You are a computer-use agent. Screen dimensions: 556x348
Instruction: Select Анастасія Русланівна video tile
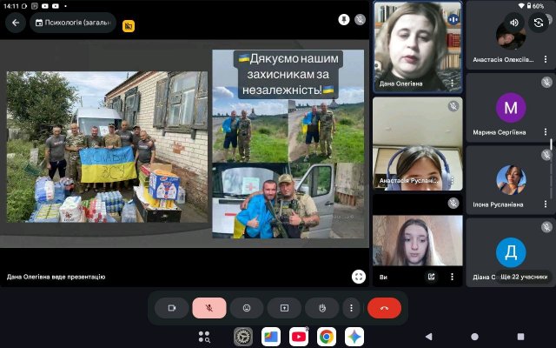click(x=418, y=144)
